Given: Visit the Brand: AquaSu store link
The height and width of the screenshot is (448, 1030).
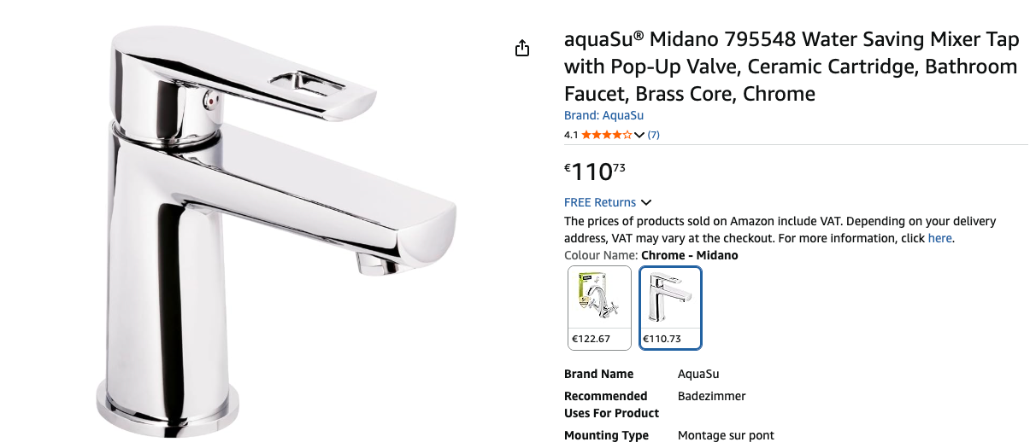Looking at the screenshot, I should click(603, 115).
